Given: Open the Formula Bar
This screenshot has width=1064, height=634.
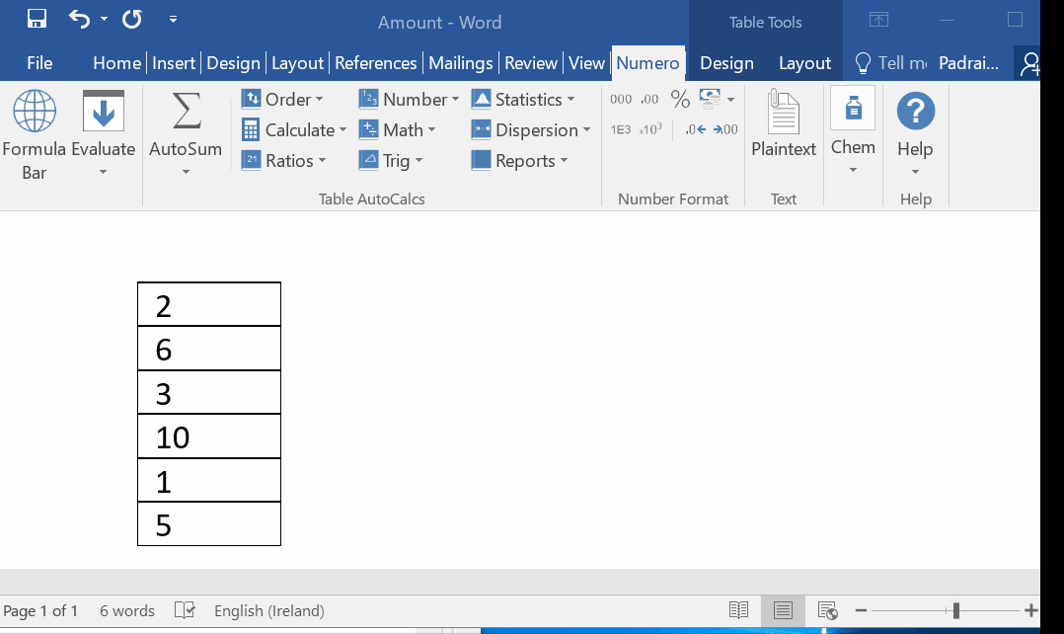Looking at the screenshot, I should click(34, 134).
